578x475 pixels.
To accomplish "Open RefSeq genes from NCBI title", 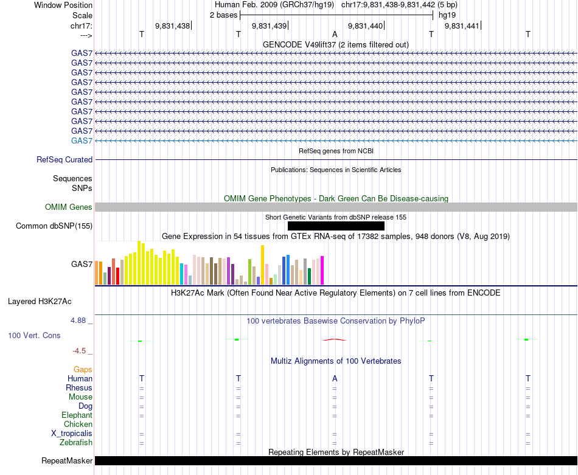I will (336, 151).
